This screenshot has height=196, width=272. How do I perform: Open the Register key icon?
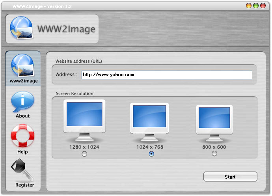pyautogui.click(x=22, y=170)
